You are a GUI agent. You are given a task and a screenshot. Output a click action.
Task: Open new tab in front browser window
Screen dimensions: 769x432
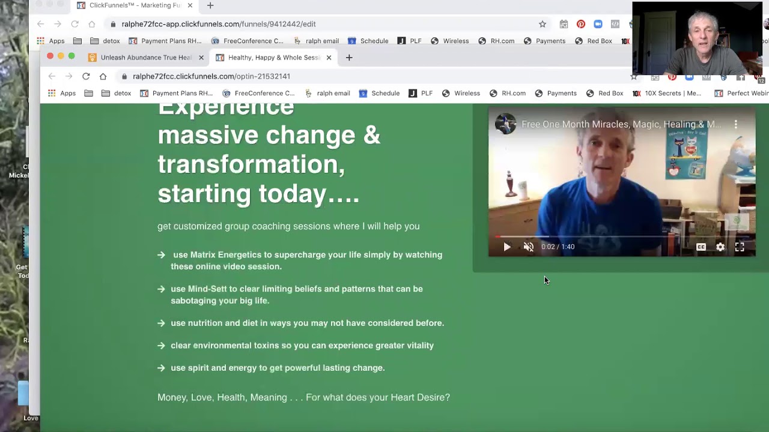(349, 58)
